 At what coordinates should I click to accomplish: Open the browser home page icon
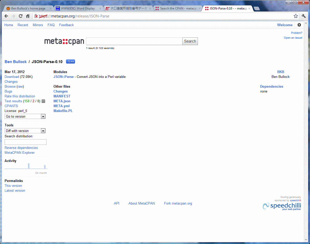[x=28, y=16]
